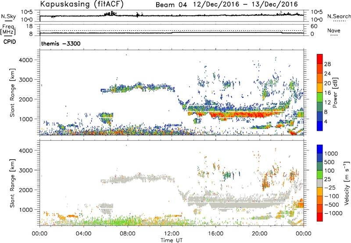Click the yellow 16–20 dB power color segment
The image size is (351, 243).
click(320, 87)
